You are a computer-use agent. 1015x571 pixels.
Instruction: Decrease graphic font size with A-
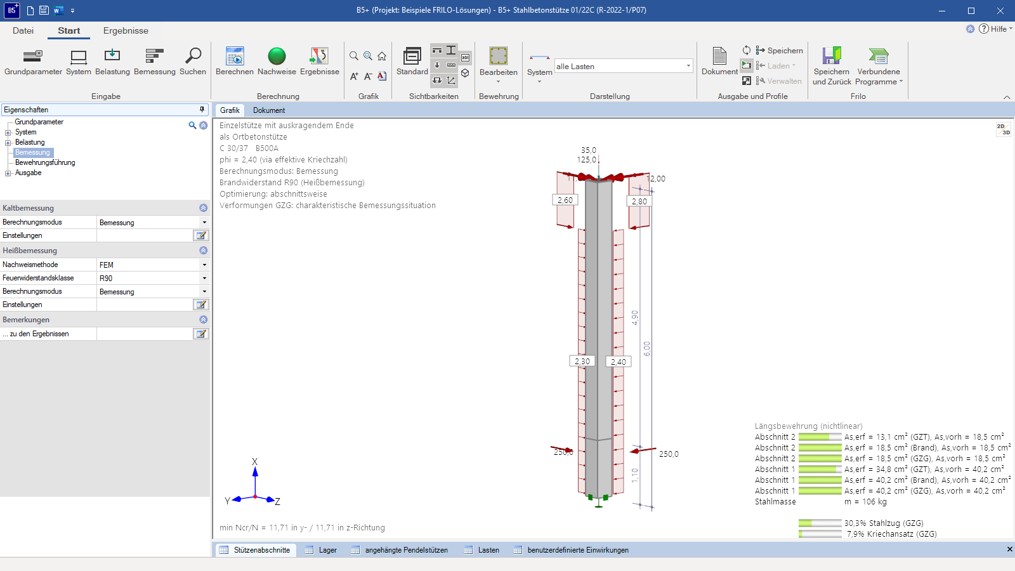click(368, 76)
